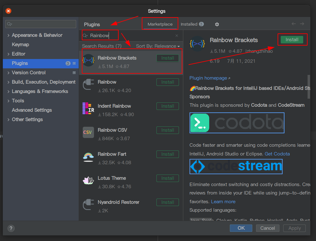Select the Indent Rainbow result title
316x241 pixels.
pos(114,106)
